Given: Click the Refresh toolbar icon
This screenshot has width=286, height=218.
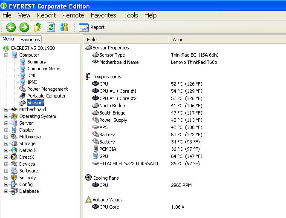Looking at the screenshot, I should point(51,27).
